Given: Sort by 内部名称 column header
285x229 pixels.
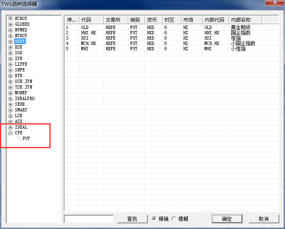Looking at the screenshot, I should tap(245, 20).
